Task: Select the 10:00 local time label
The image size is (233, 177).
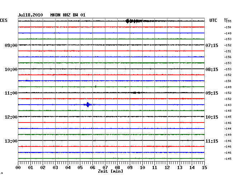Action: coord(11,70)
